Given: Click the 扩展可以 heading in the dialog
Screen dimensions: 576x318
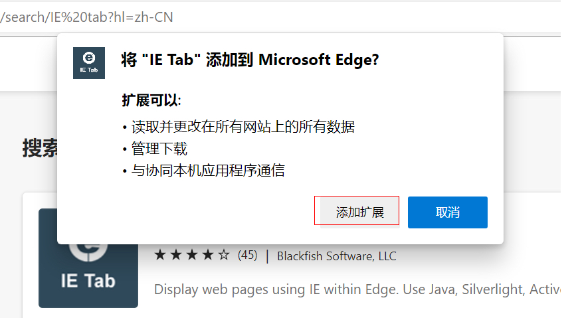Looking at the screenshot, I should click(151, 100).
